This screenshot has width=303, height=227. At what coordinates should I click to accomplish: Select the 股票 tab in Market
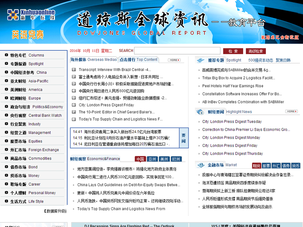[x=266, y=166]
